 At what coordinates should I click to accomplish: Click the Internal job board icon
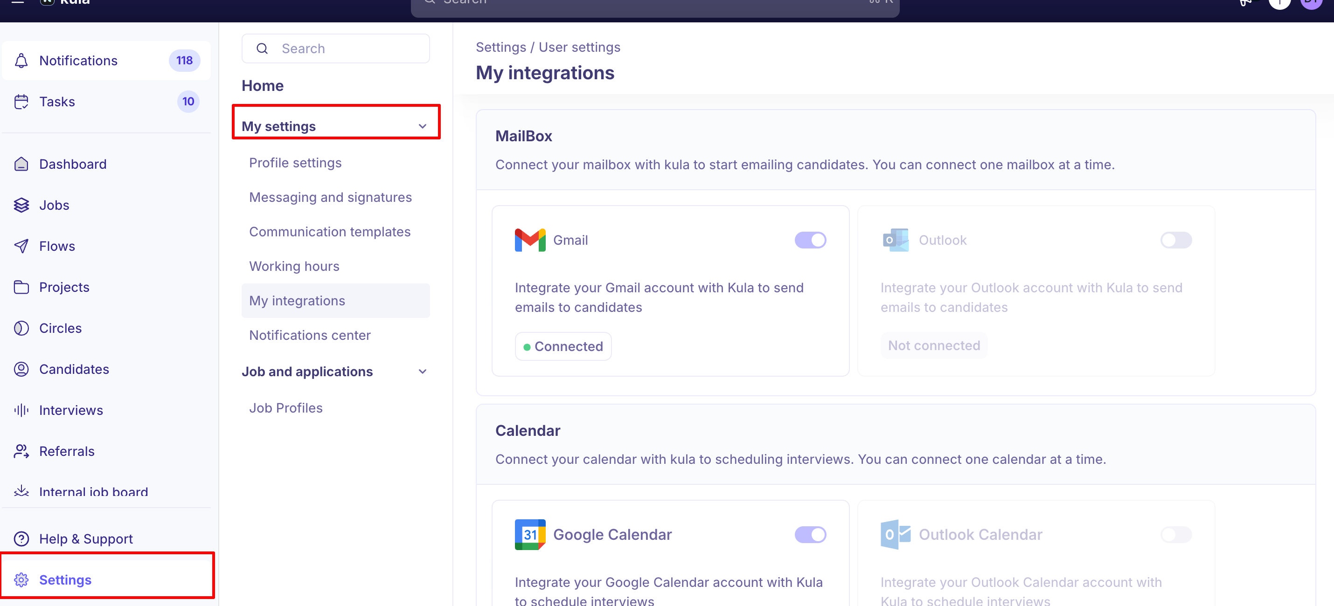coord(21,490)
